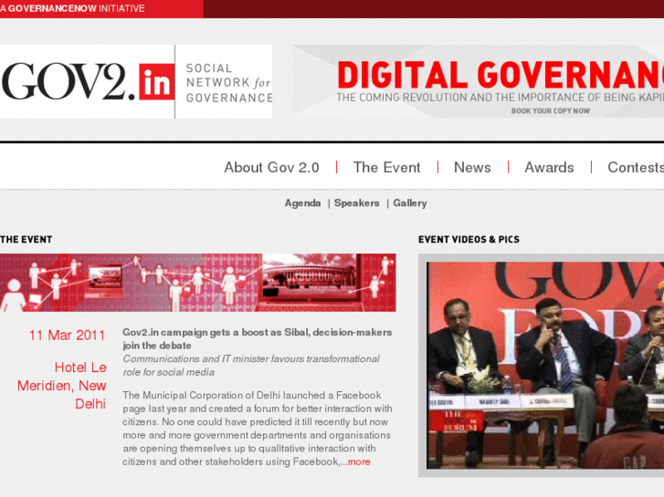Click Social Network for Governance tagline

coord(229,83)
